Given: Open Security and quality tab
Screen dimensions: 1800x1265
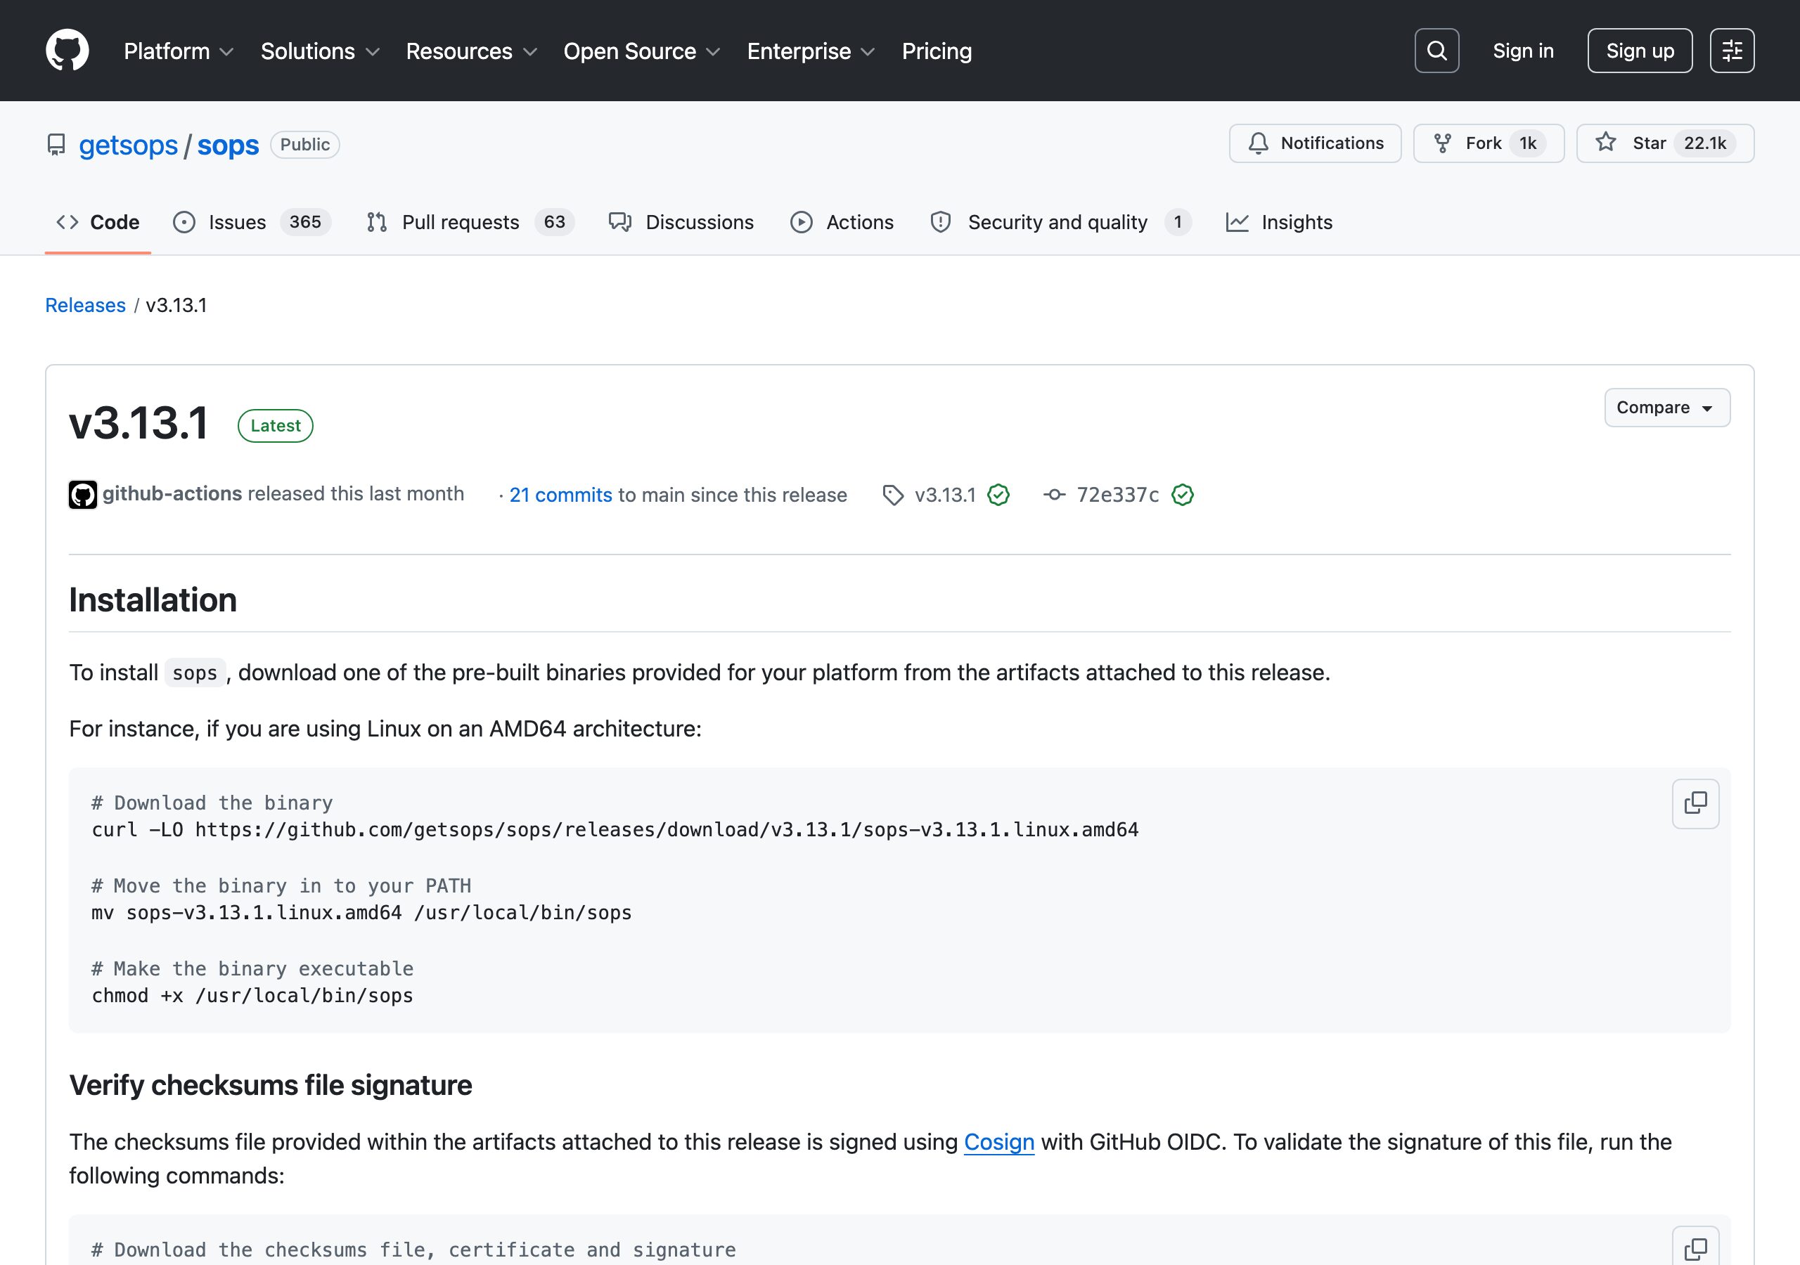Looking at the screenshot, I should click(x=1060, y=223).
